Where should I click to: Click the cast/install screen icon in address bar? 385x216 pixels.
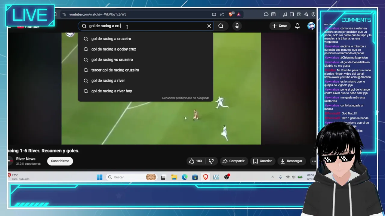[x=214, y=14]
